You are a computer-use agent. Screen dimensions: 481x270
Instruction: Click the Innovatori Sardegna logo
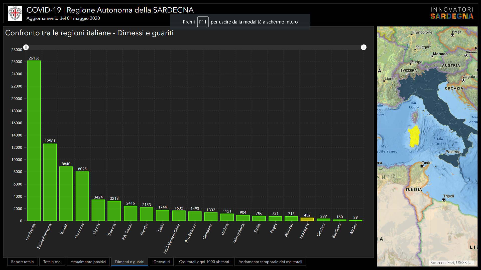452,13
